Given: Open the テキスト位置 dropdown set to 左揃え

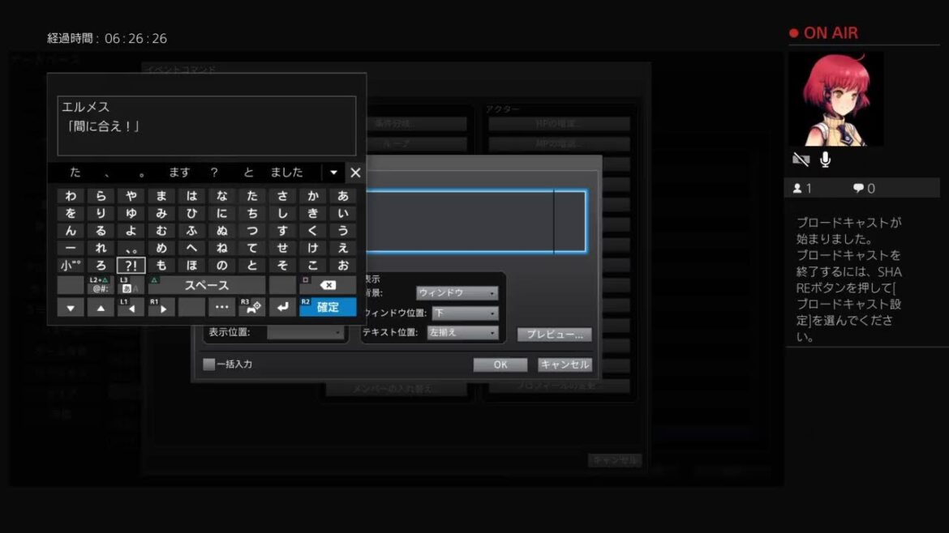Looking at the screenshot, I should click(x=462, y=333).
